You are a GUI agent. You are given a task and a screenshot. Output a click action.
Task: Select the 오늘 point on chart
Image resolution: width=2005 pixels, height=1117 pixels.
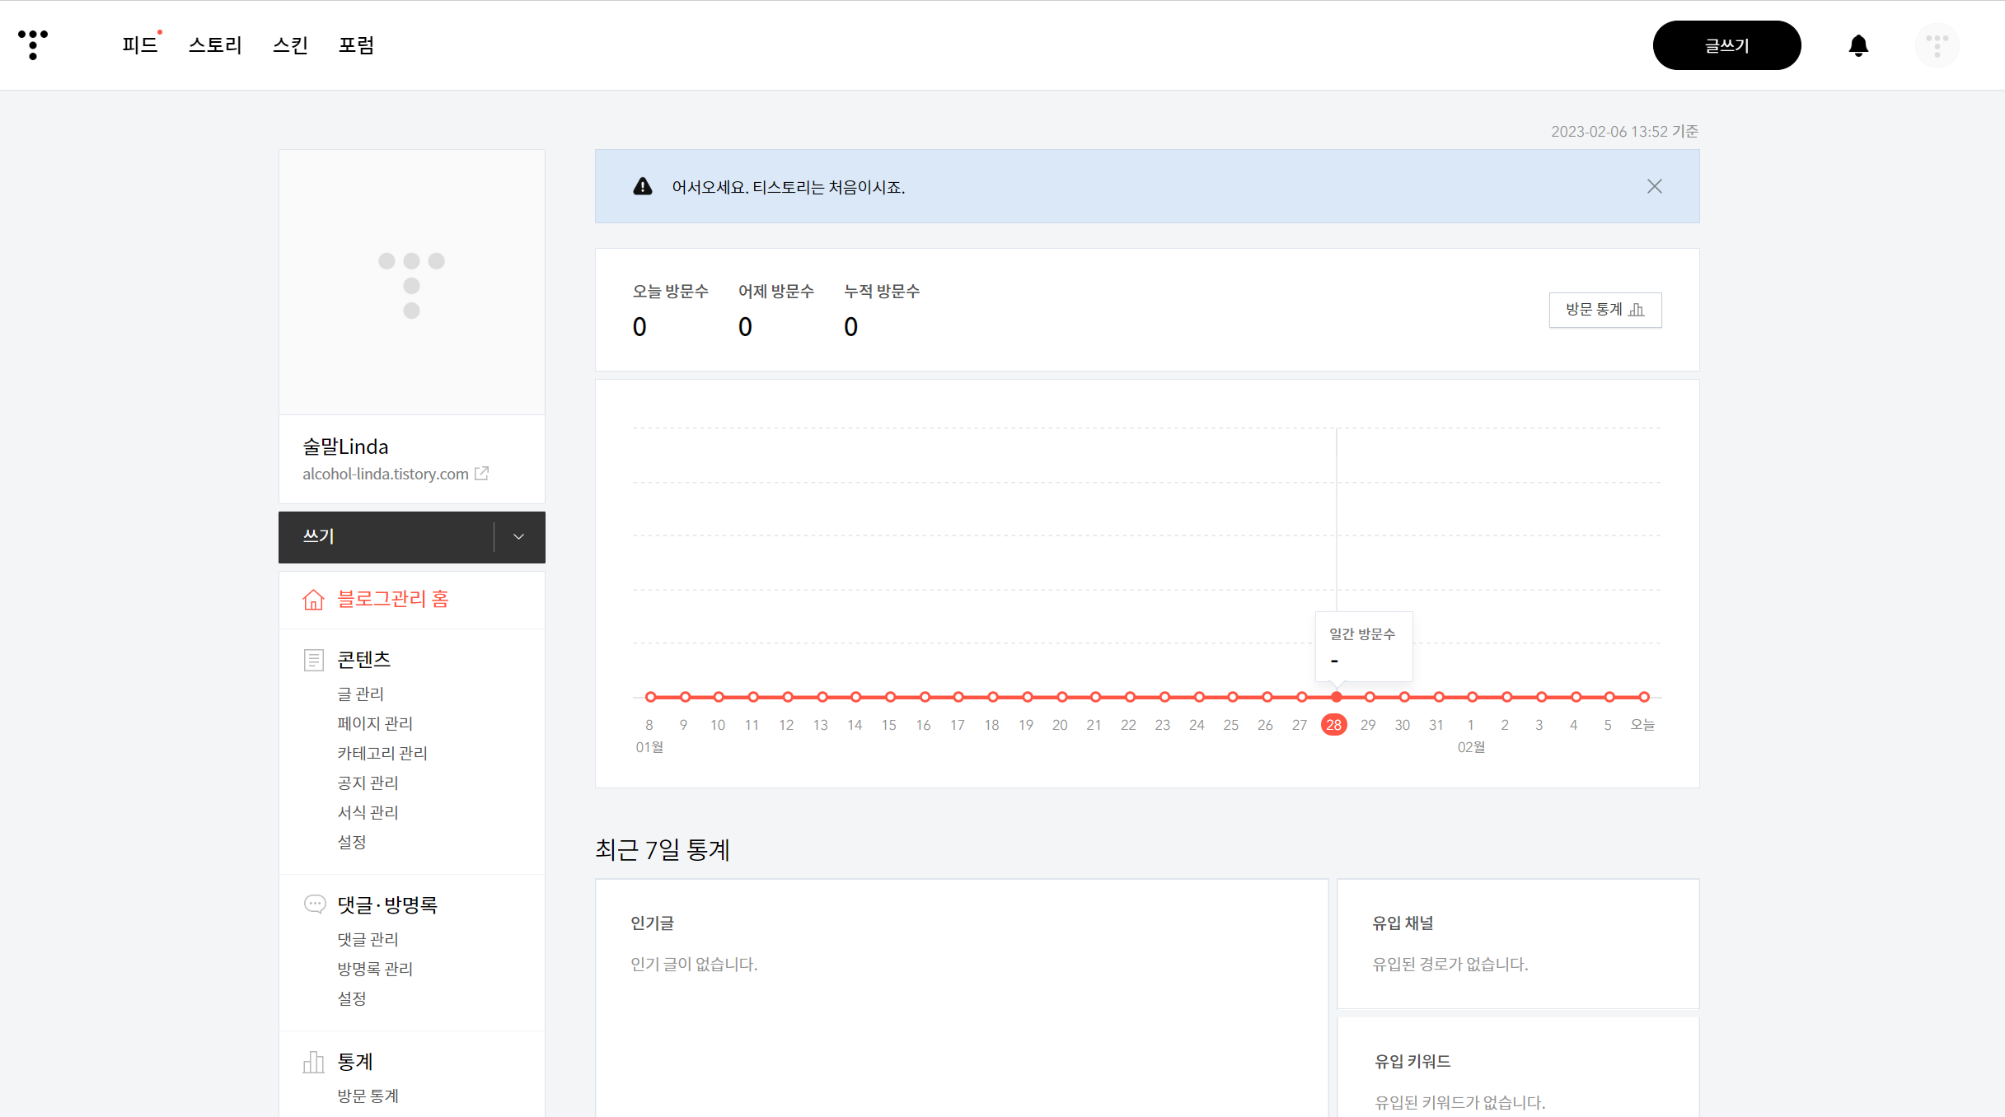pos(1643,697)
